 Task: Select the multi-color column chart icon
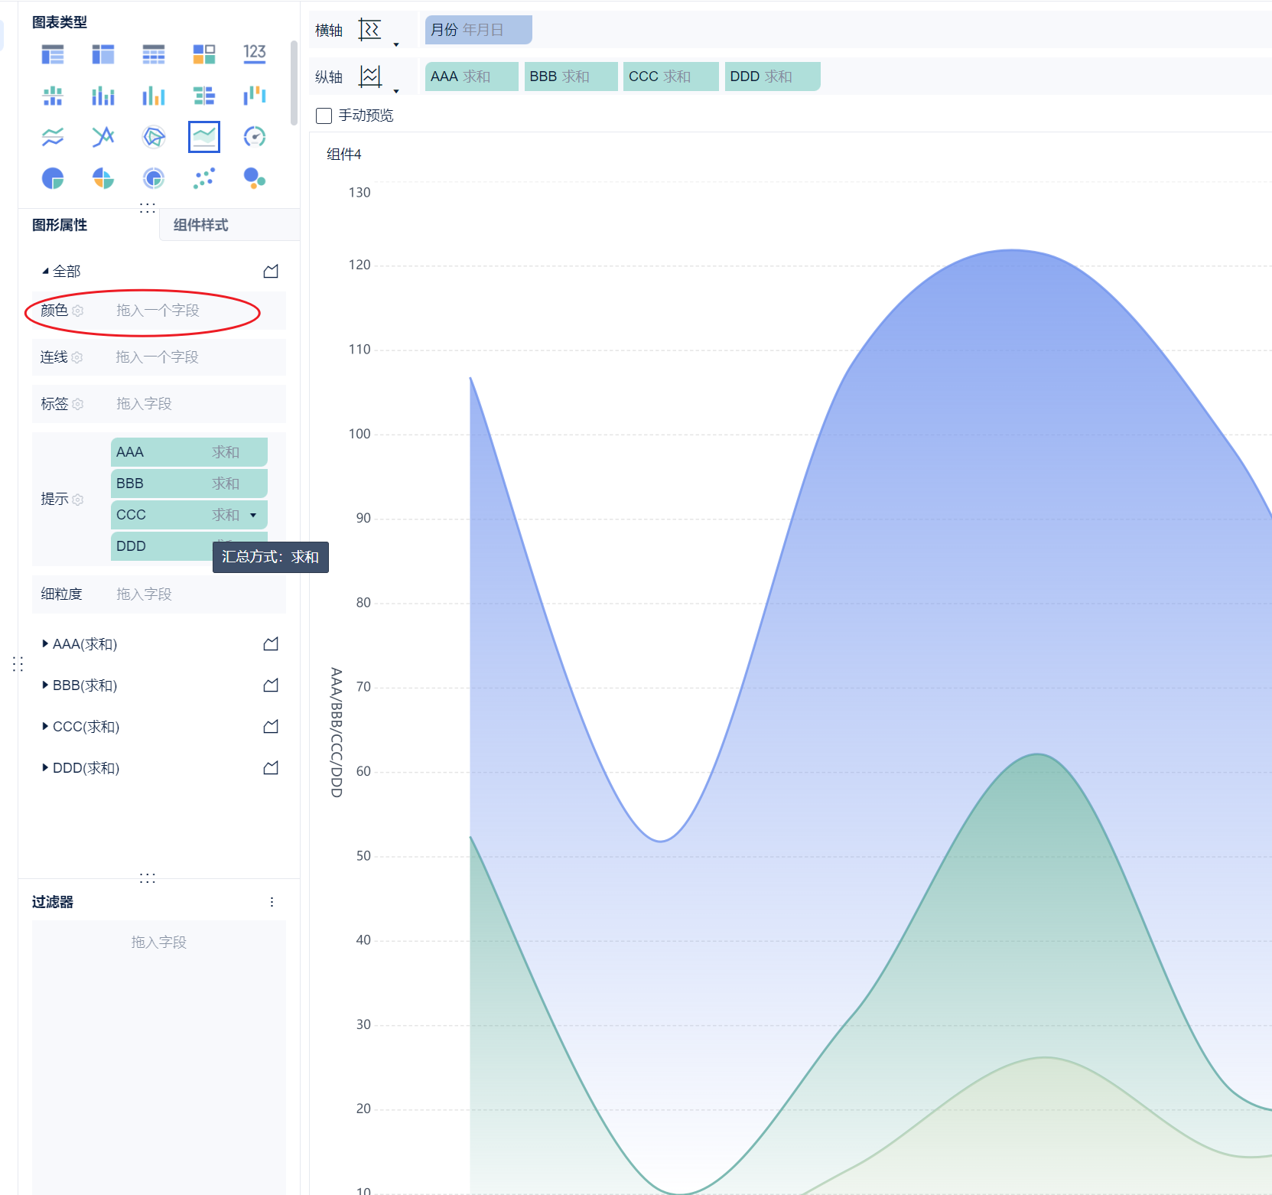coord(154,96)
